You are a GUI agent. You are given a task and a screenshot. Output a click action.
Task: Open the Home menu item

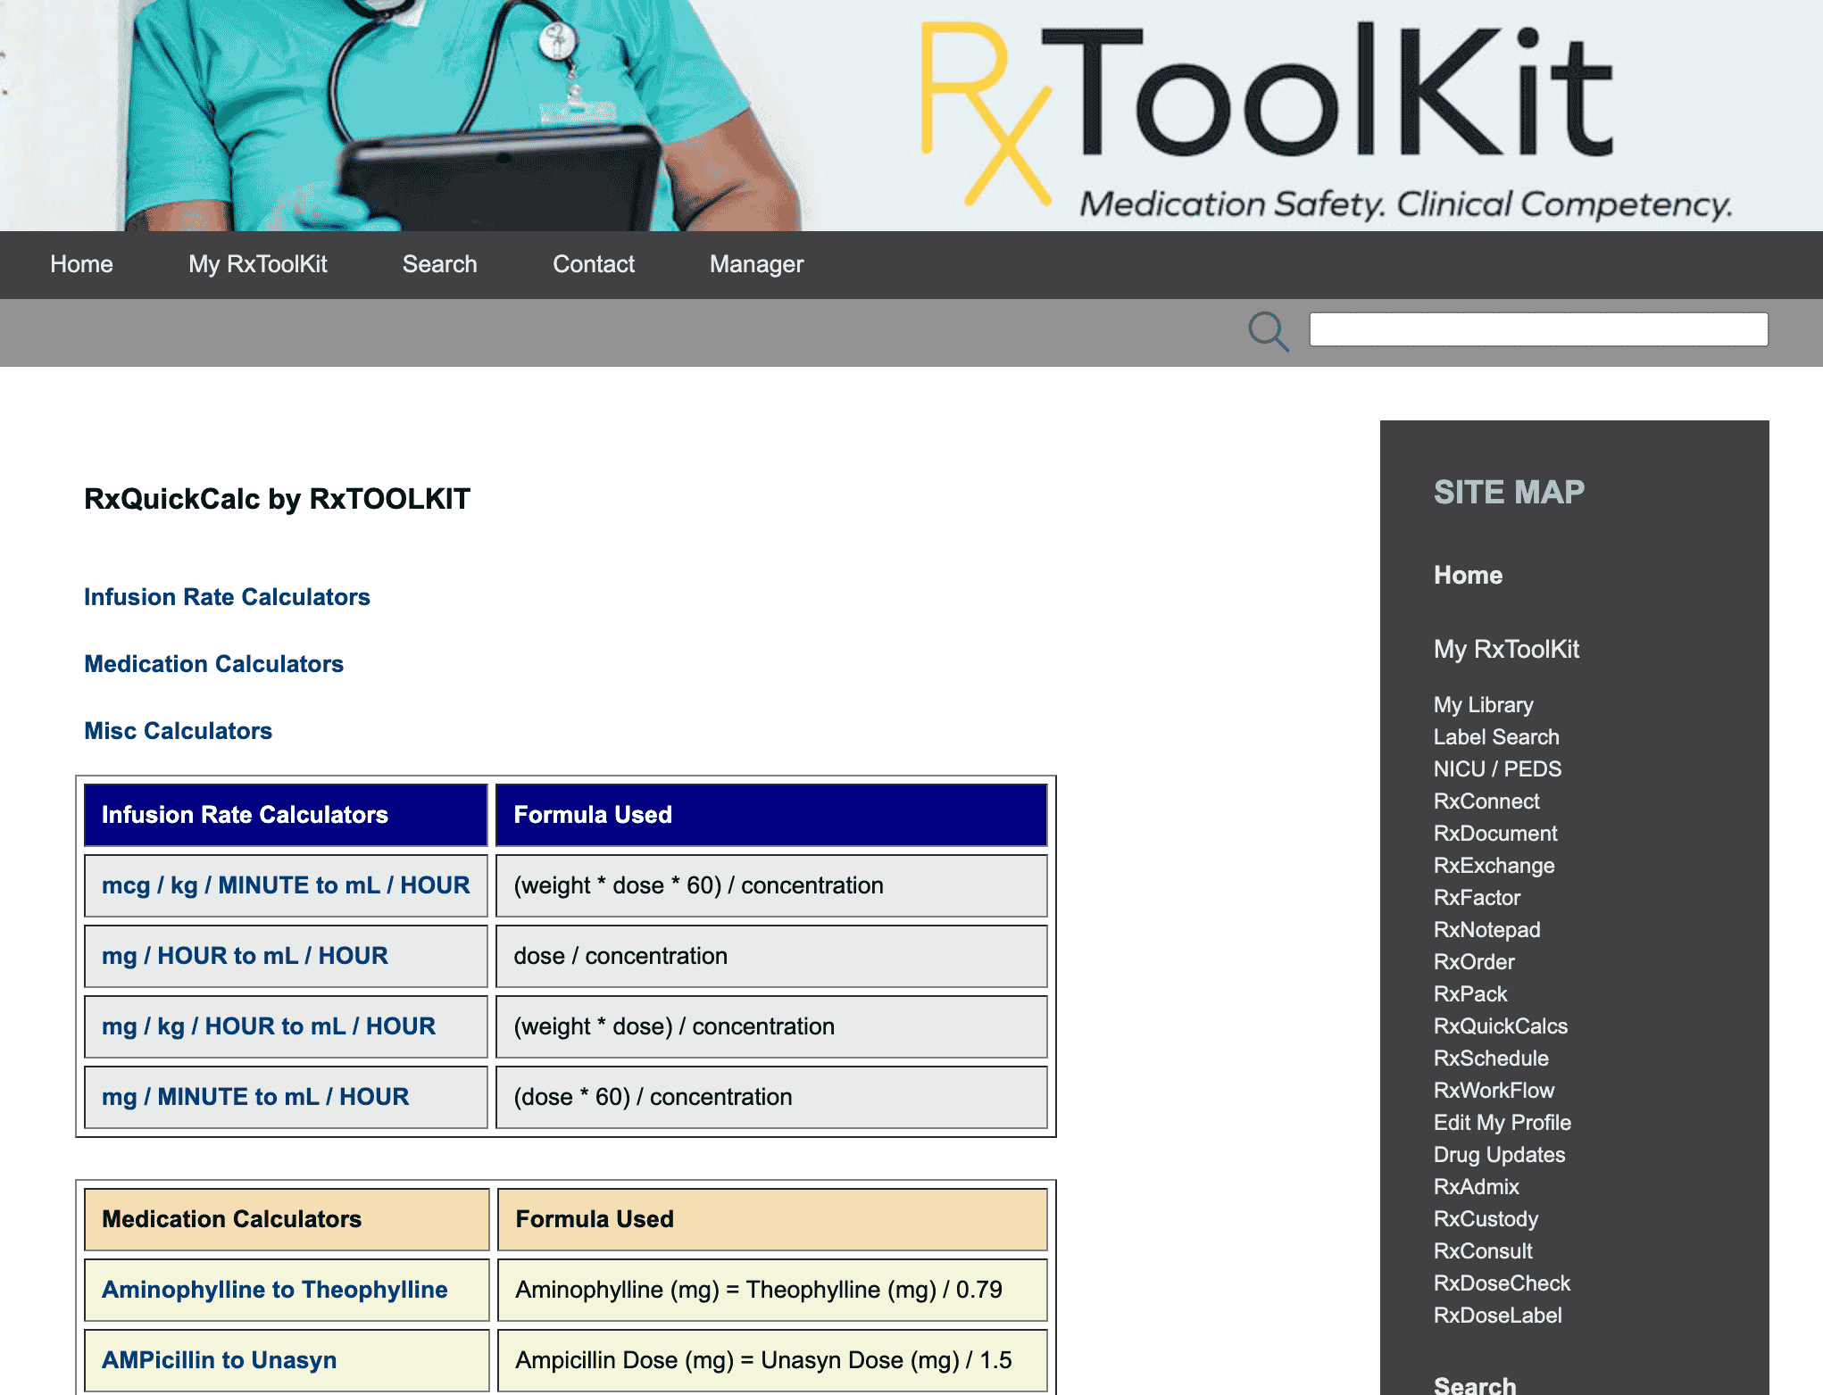click(x=81, y=264)
